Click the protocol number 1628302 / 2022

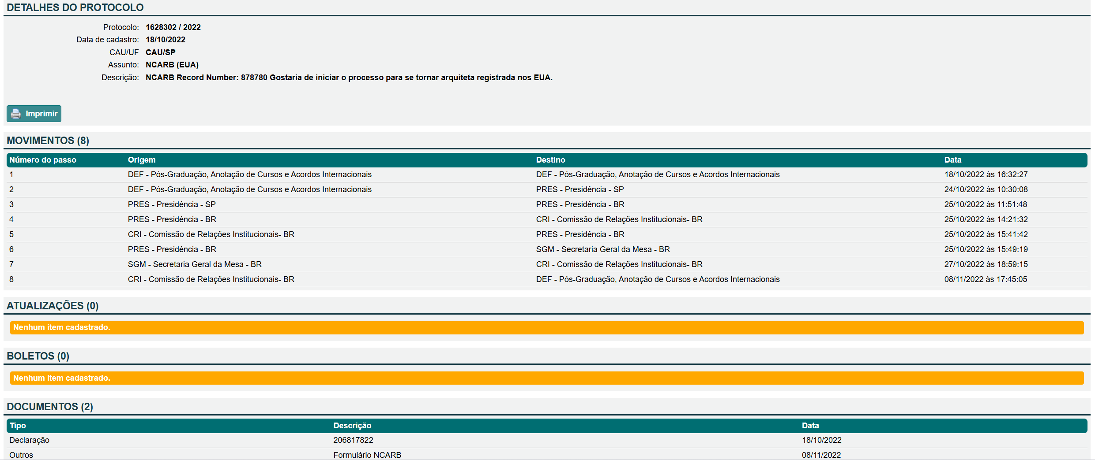pyautogui.click(x=173, y=27)
